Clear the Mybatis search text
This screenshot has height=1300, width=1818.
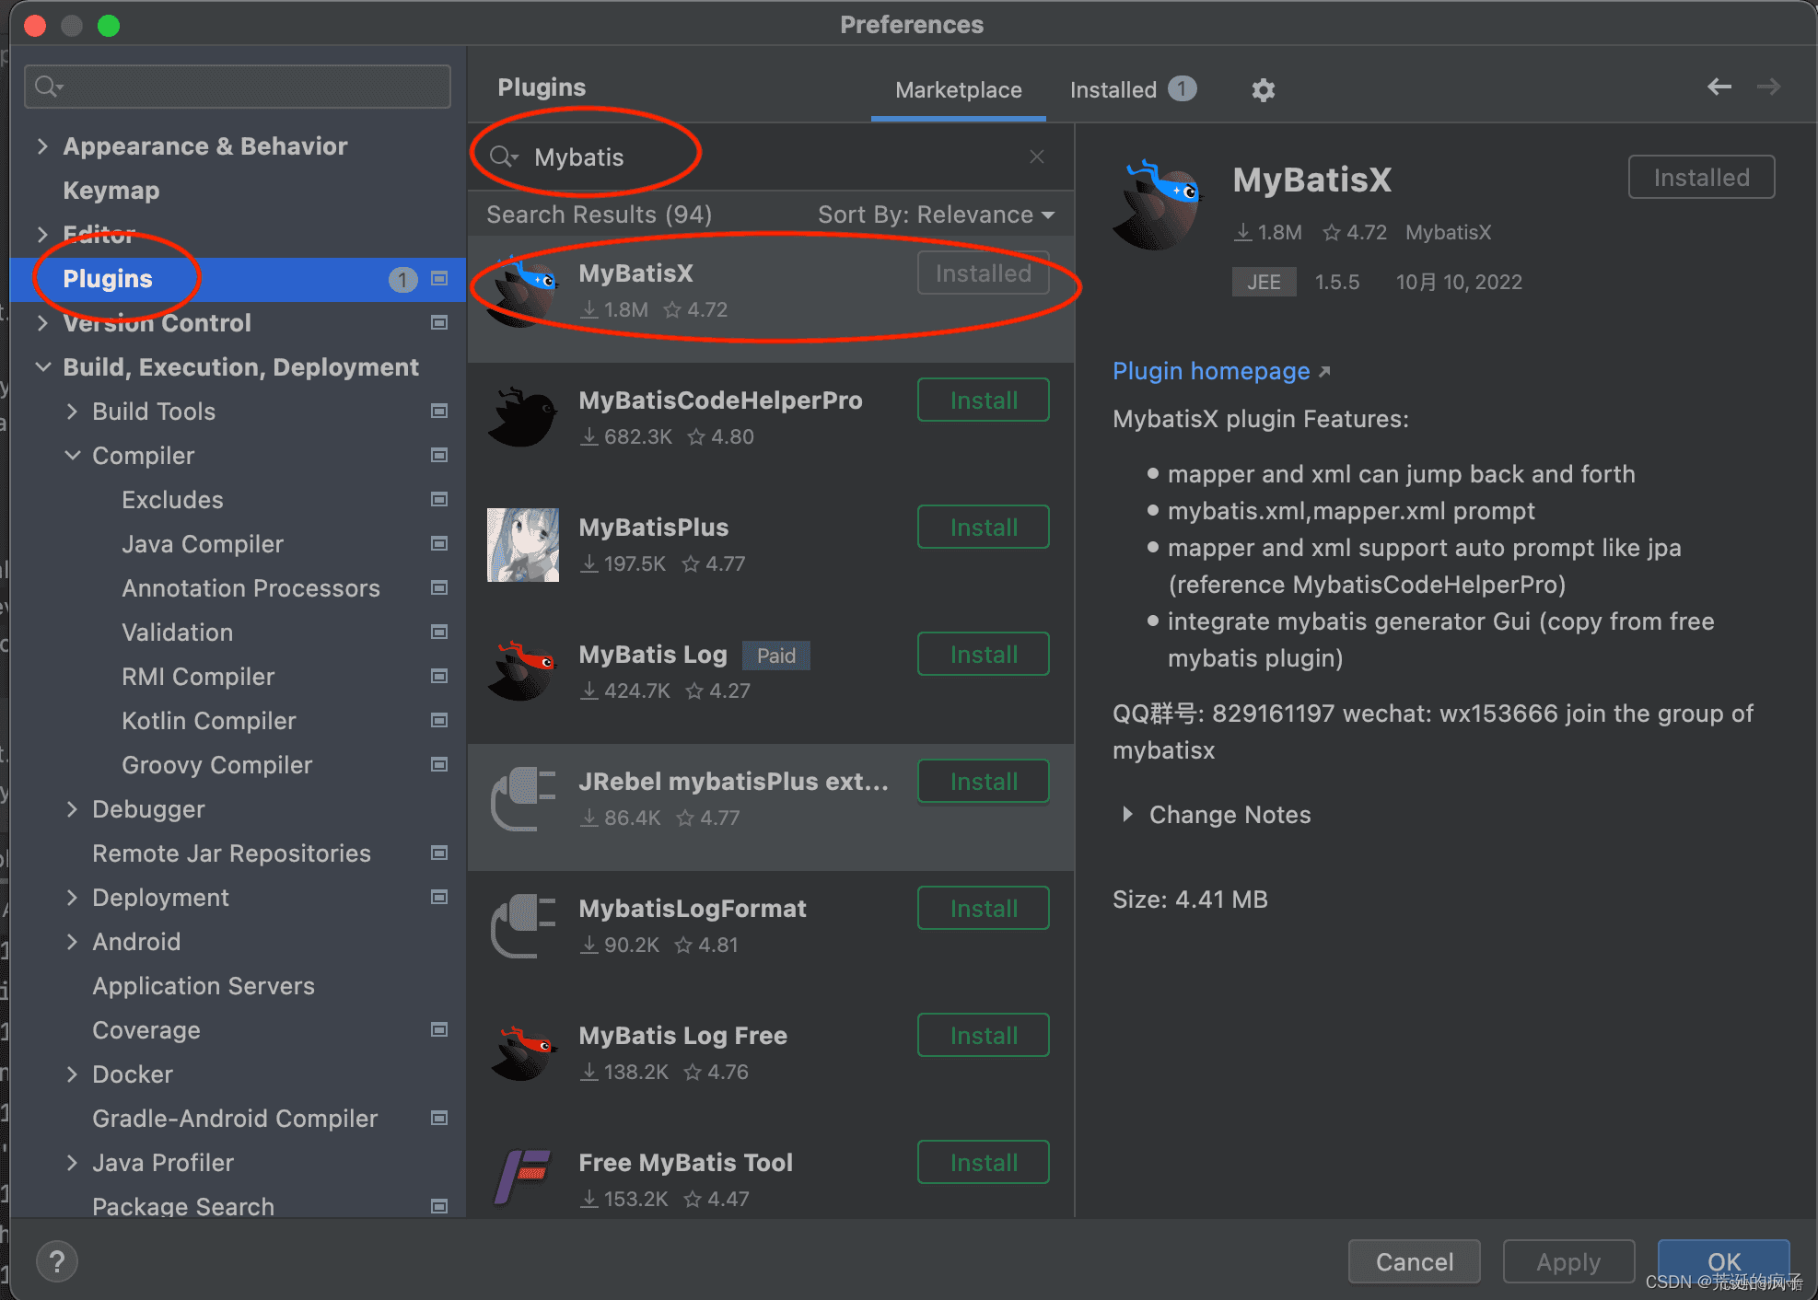pos(1036,157)
